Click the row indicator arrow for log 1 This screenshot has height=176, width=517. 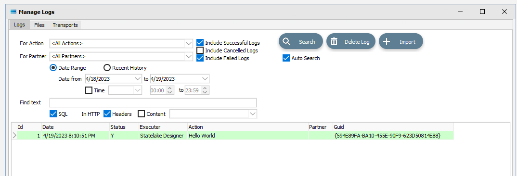tap(14, 136)
